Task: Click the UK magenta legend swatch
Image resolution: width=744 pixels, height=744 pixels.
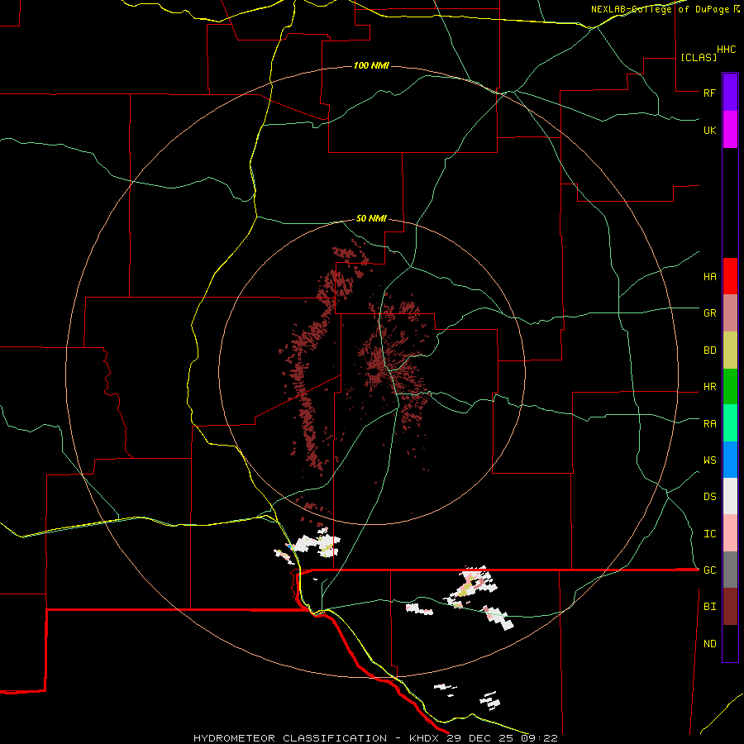Action: coord(730,130)
